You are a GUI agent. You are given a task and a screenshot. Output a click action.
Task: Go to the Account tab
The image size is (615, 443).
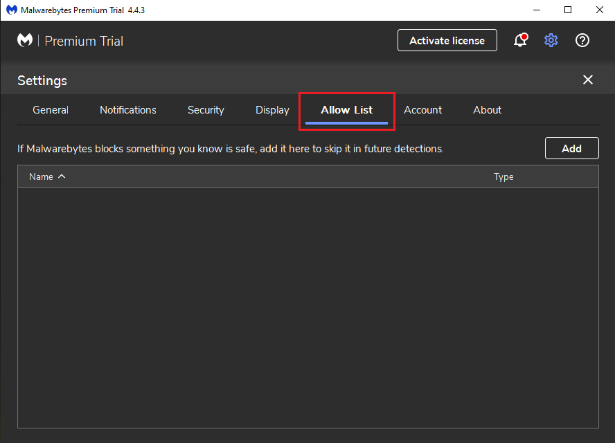(x=422, y=110)
